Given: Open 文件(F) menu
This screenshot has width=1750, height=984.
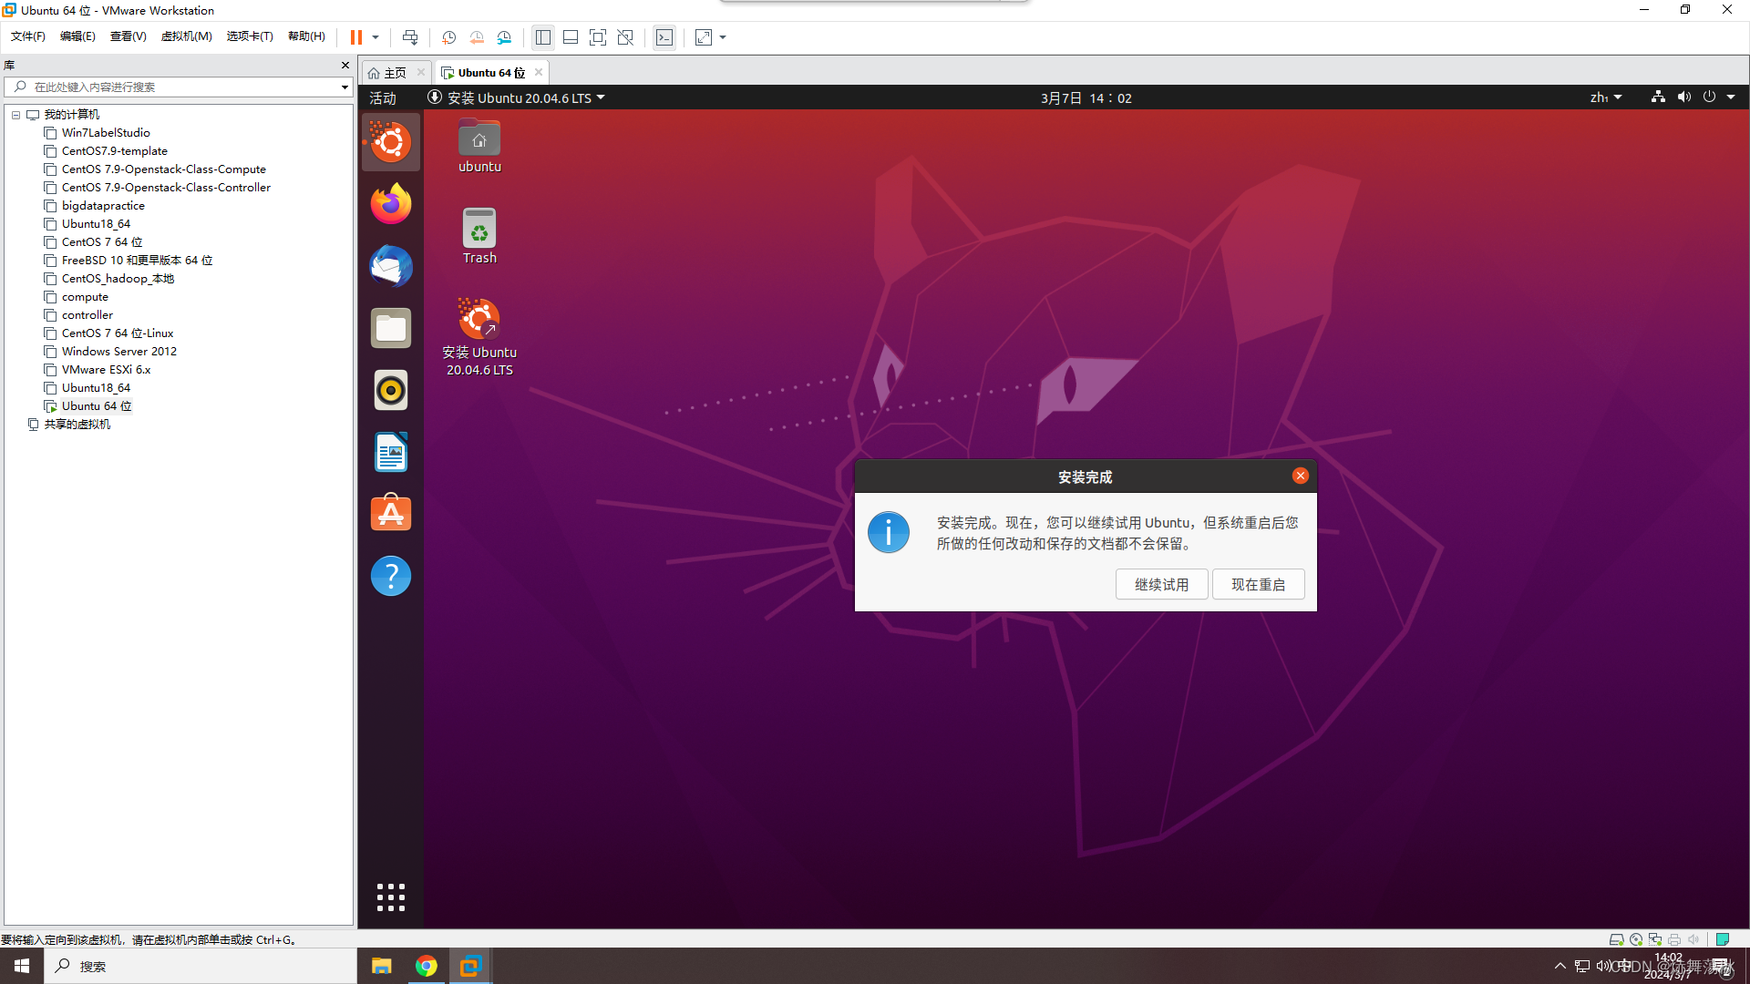Looking at the screenshot, I should point(27,36).
